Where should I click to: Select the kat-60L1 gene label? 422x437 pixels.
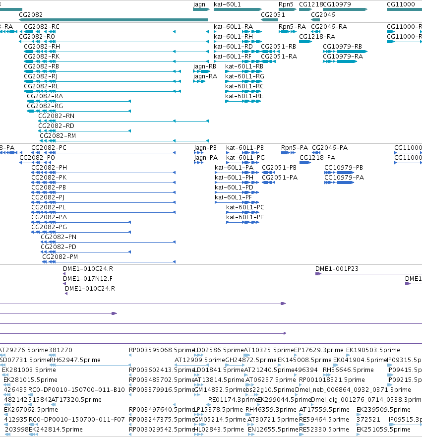coord(227,4)
